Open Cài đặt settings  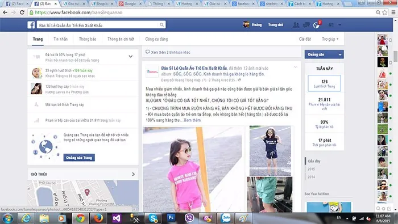pyautogui.click(x=305, y=39)
